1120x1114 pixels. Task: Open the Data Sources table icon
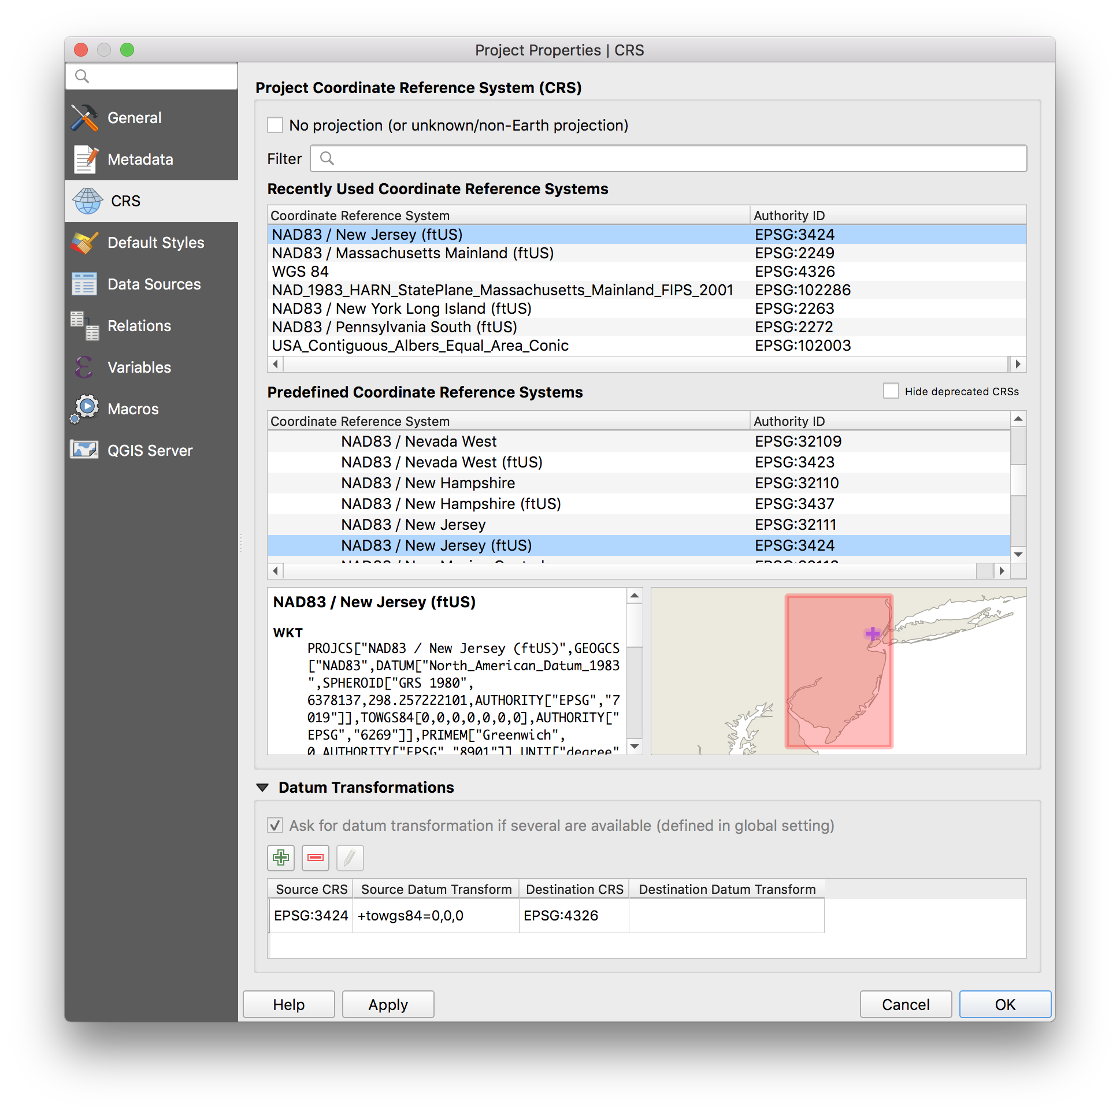click(x=84, y=284)
